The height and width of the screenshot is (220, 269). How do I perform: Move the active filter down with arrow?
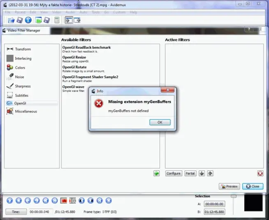pos(202,174)
